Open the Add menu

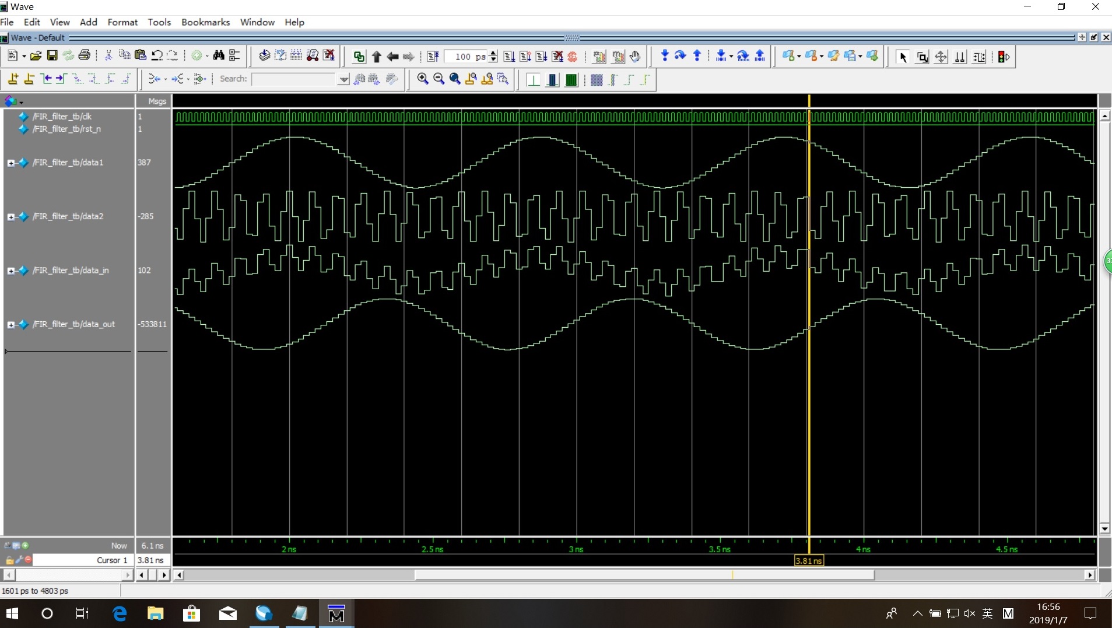click(x=89, y=22)
